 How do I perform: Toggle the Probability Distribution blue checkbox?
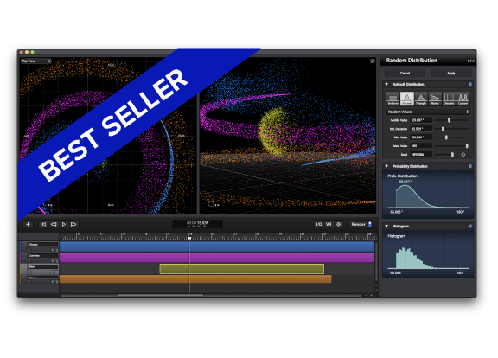point(470,166)
